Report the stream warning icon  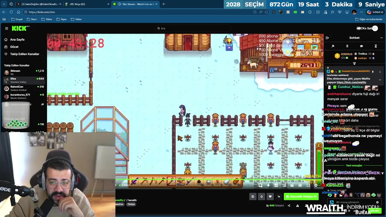(x=297, y=206)
